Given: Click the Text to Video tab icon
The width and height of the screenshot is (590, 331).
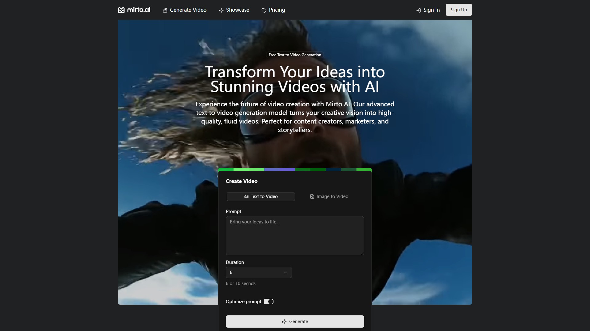Looking at the screenshot, I should point(246,196).
